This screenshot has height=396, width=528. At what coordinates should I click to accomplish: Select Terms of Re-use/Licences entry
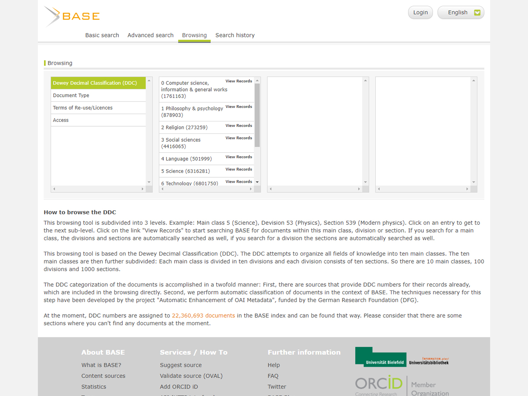tap(83, 108)
